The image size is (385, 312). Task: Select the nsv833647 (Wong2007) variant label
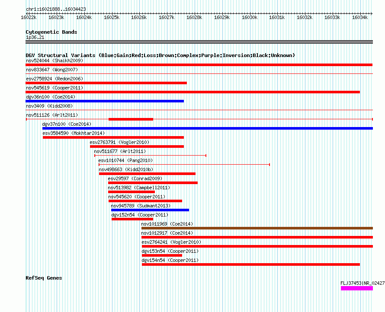52,70
